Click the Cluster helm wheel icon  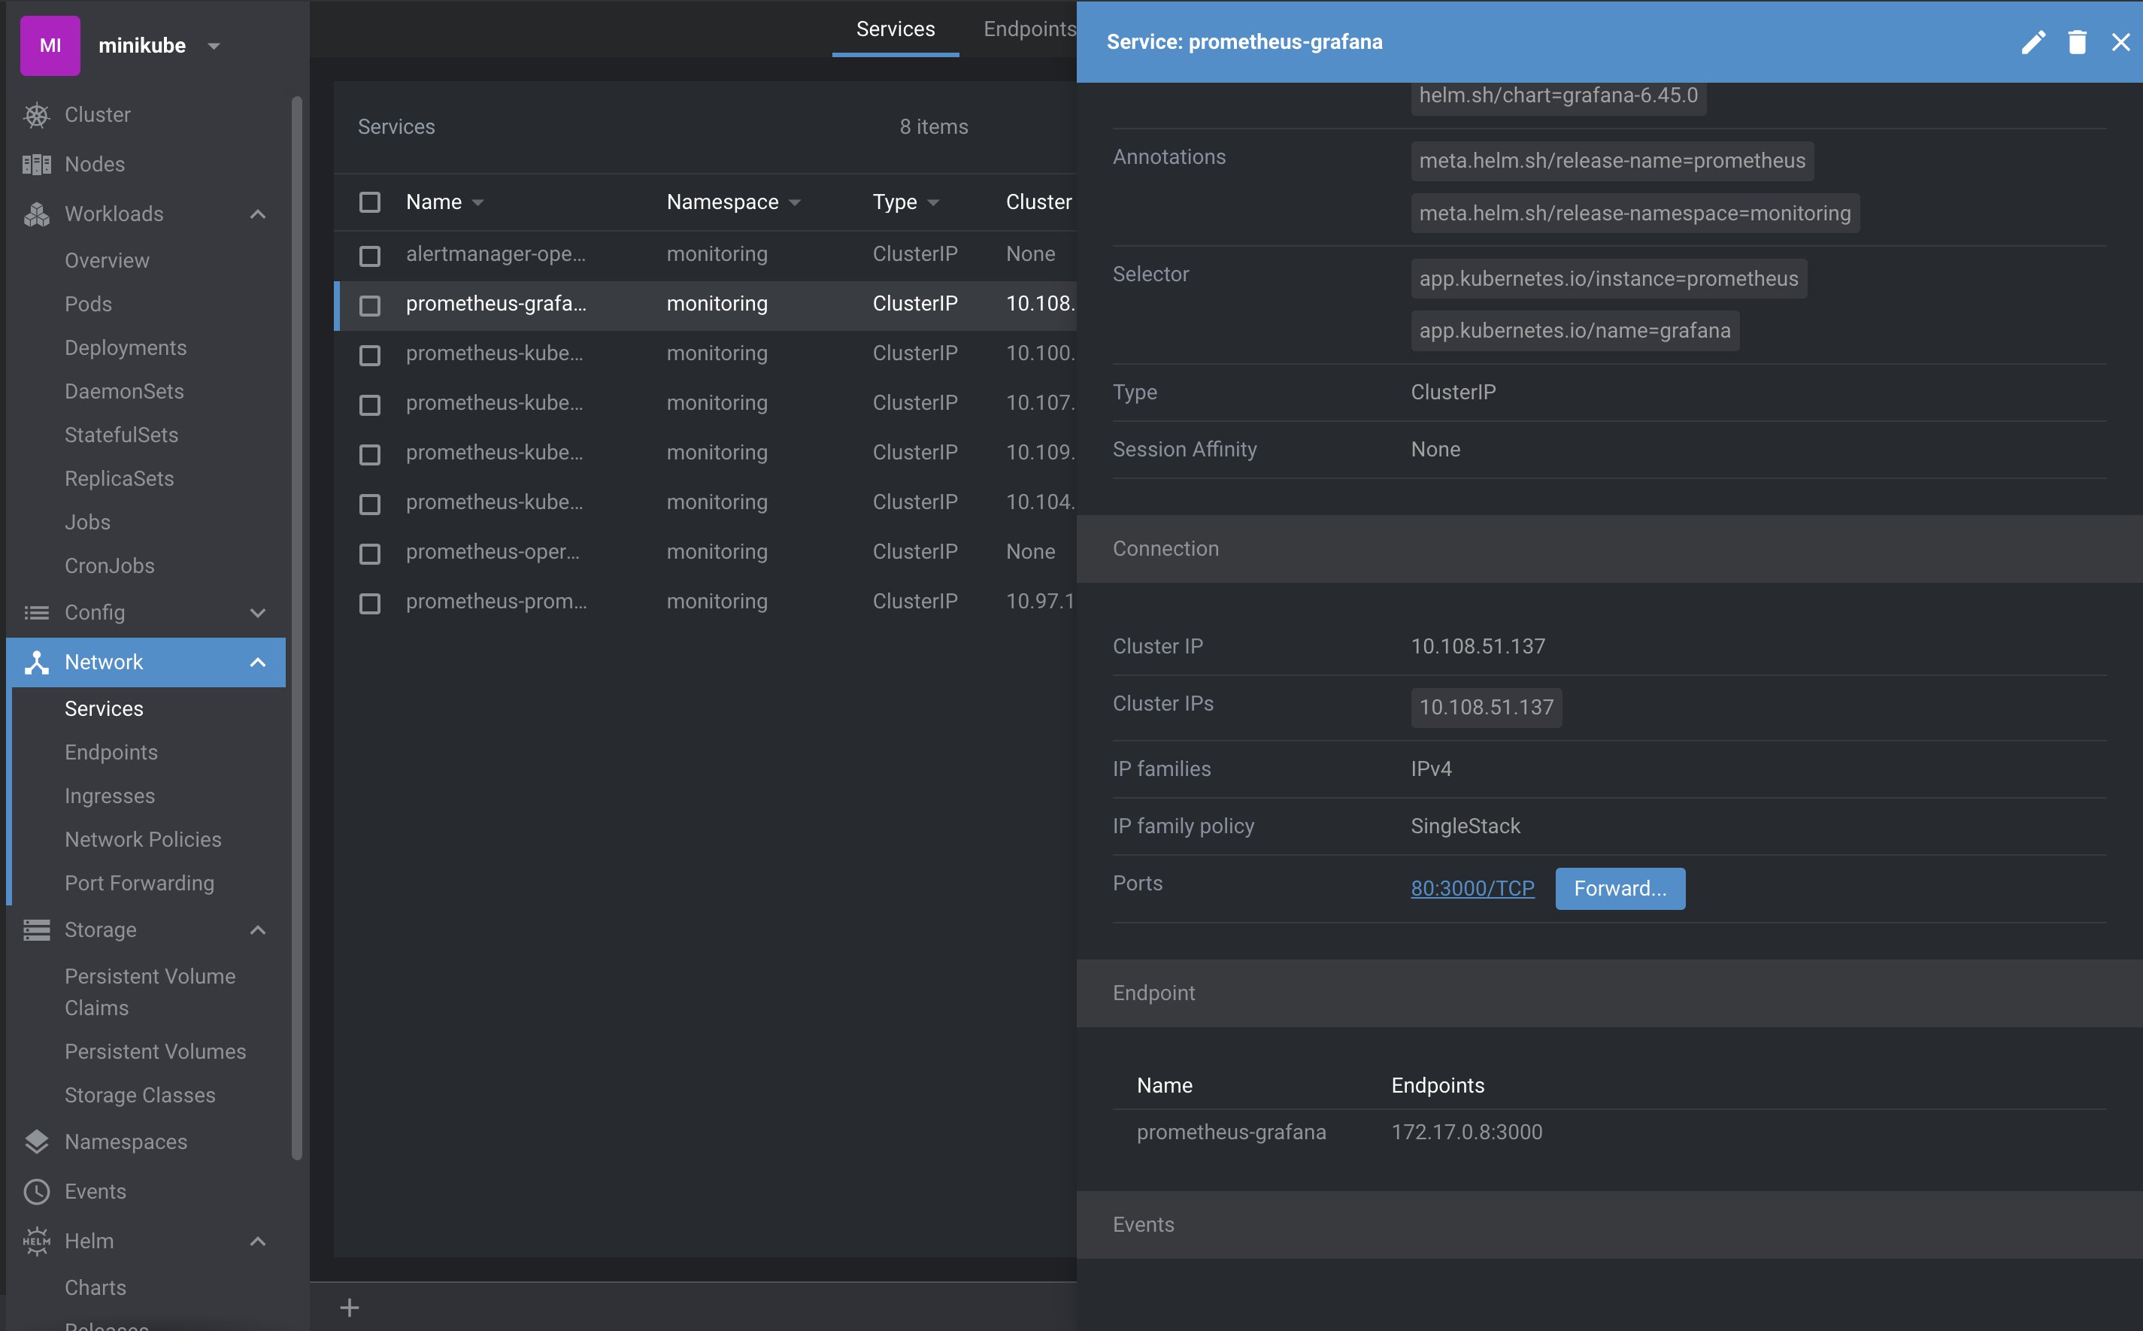(36, 115)
